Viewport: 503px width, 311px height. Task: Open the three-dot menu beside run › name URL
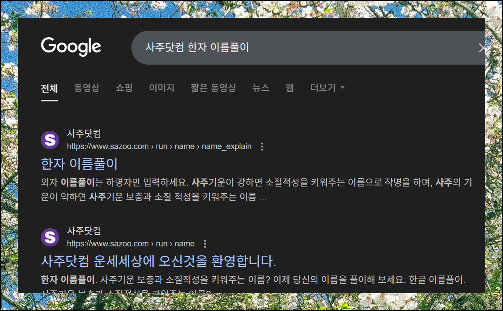(205, 244)
